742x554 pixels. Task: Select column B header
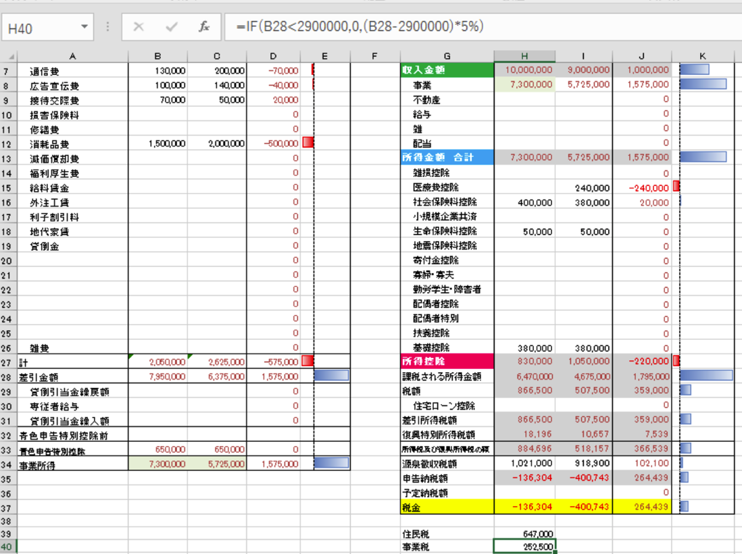(x=157, y=56)
